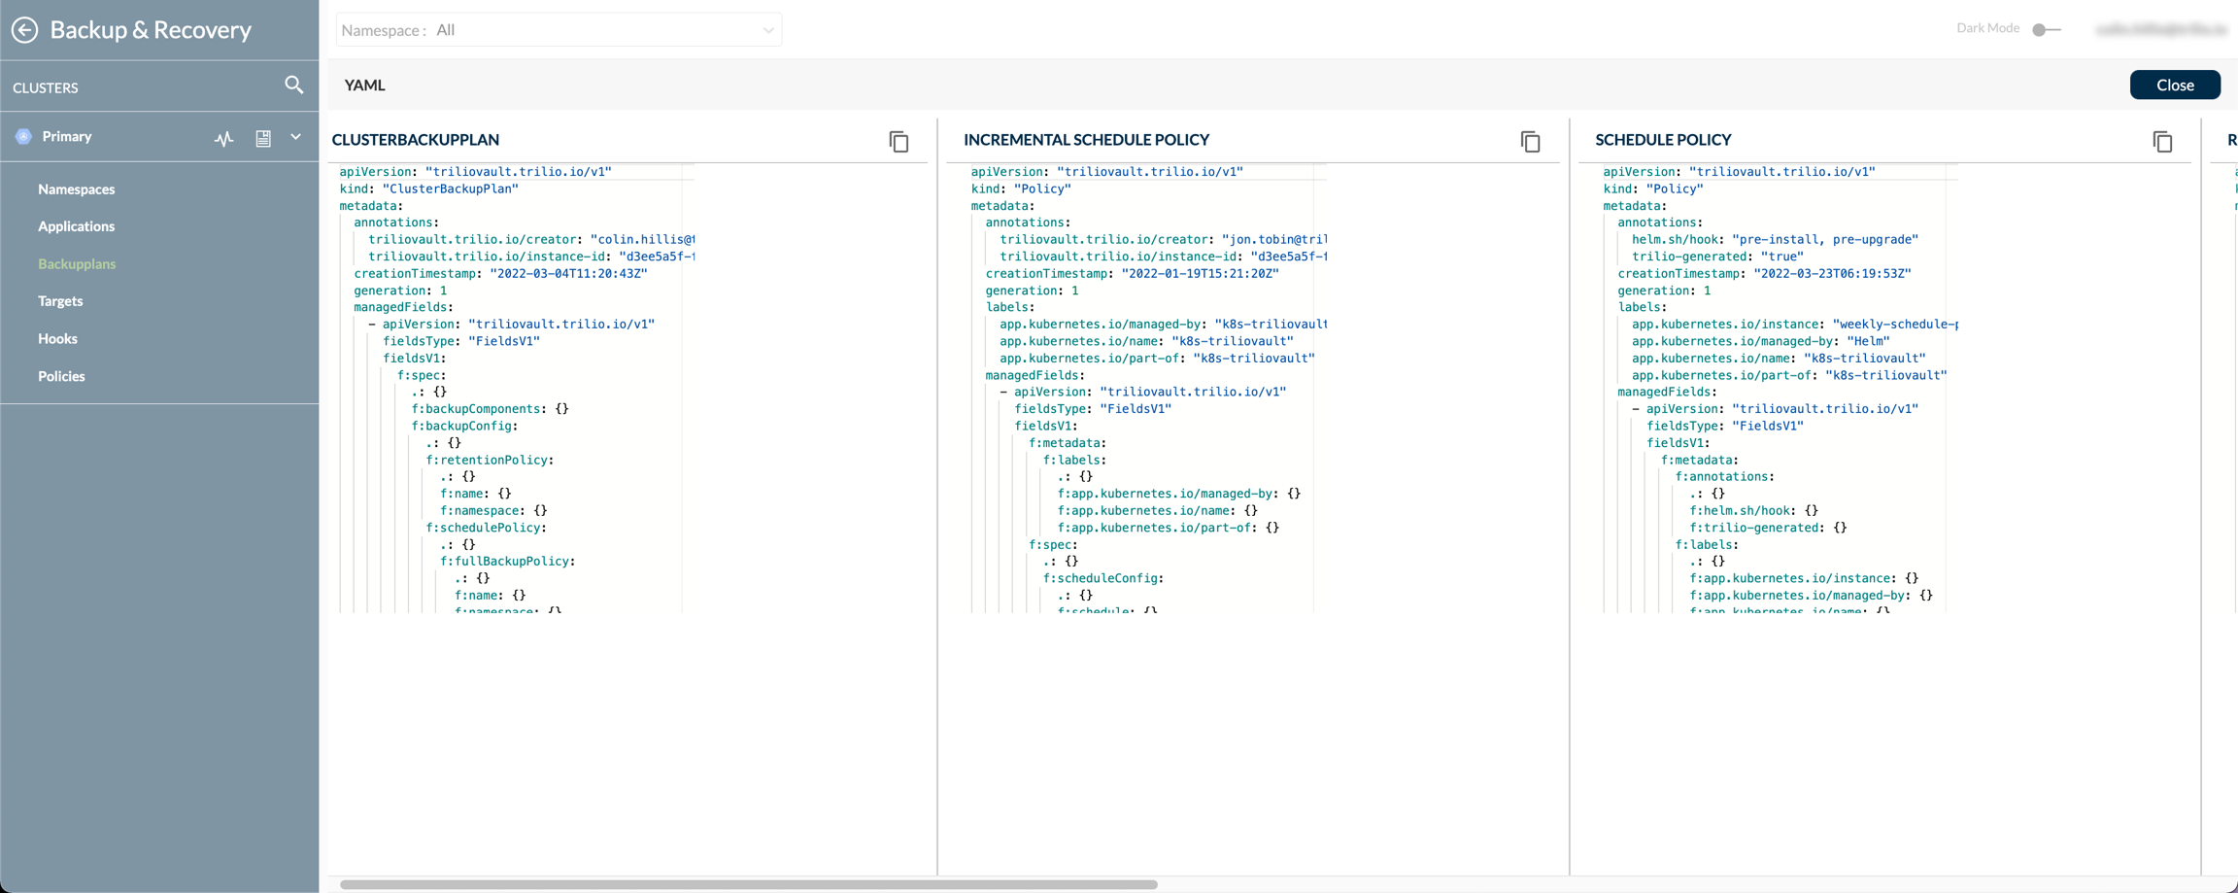2238x893 pixels.
Task: Toggle Dark Mode switch
Action: (x=2045, y=29)
